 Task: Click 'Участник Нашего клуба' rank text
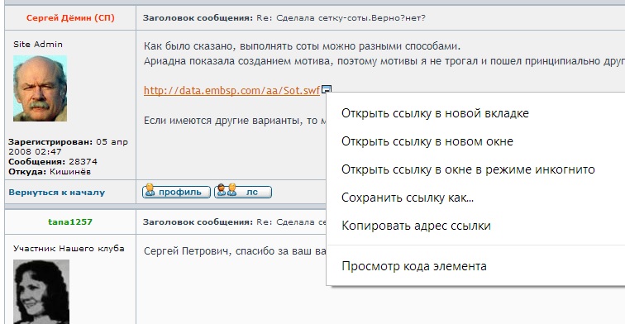click(x=69, y=249)
